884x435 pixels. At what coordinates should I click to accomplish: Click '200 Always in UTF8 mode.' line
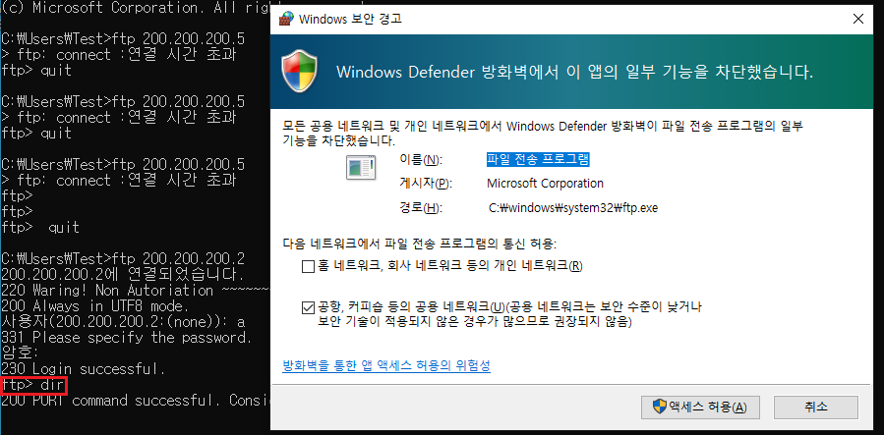click(95, 306)
